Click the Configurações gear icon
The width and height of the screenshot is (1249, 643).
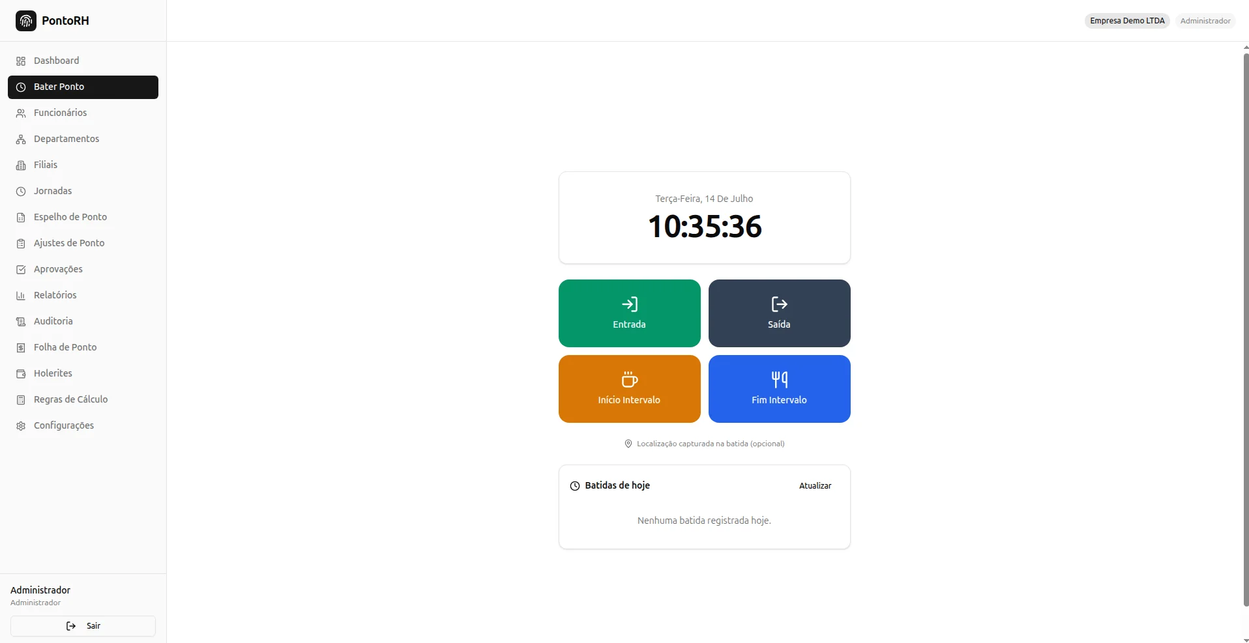click(21, 425)
